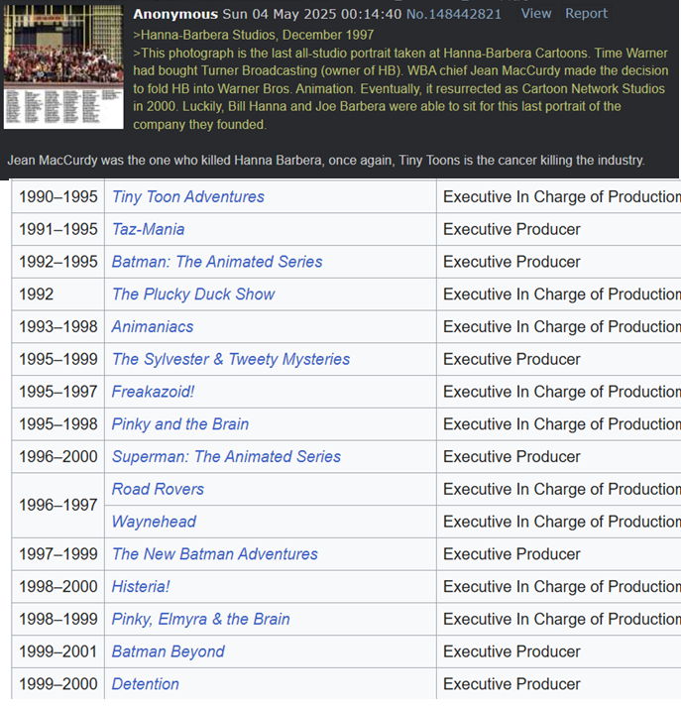681x706 pixels.
Task: Select the 1991–1995 year cell
Action: (x=58, y=229)
